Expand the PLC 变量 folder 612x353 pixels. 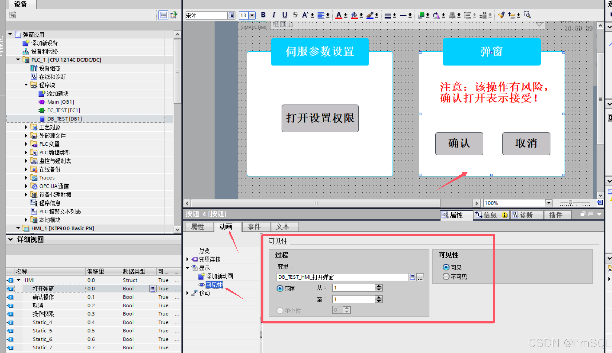coord(26,144)
